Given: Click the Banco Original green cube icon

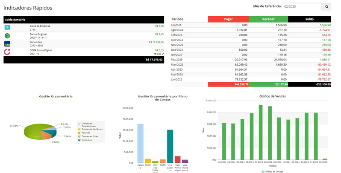Looking at the screenshot, I should pos(7,35).
